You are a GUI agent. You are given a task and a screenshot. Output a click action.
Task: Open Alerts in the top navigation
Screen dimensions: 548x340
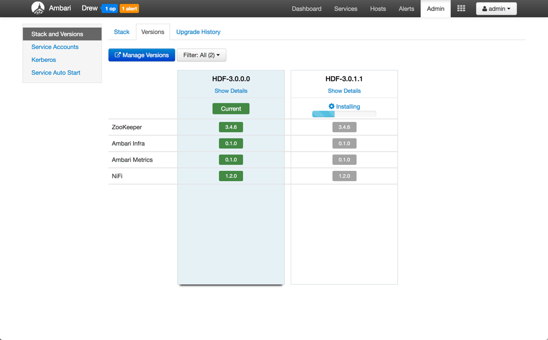pyautogui.click(x=406, y=9)
